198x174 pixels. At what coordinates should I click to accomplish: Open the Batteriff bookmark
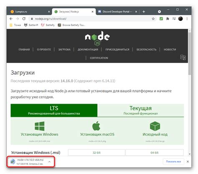click(x=31, y=25)
